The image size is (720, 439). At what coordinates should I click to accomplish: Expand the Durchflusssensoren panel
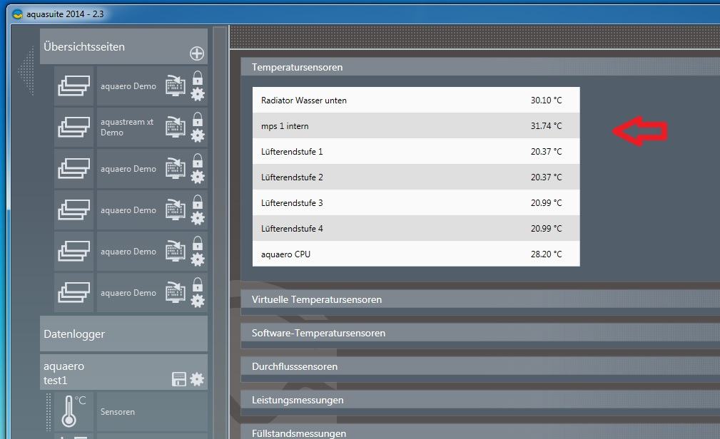point(480,366)
